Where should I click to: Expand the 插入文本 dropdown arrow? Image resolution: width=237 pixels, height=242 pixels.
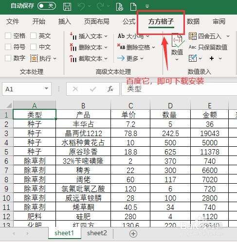pyautogui.click(x=106, y=36)
